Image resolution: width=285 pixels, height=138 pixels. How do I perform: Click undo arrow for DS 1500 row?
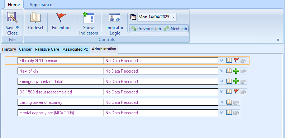point(243,92)
